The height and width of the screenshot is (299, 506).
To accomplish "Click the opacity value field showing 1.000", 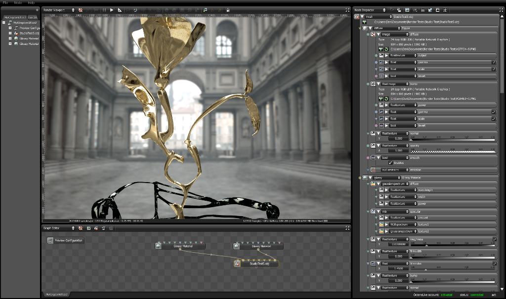I will (398, 151).
